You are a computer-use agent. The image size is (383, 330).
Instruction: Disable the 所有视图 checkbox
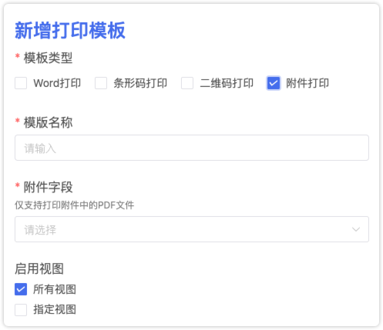(21, 289)
